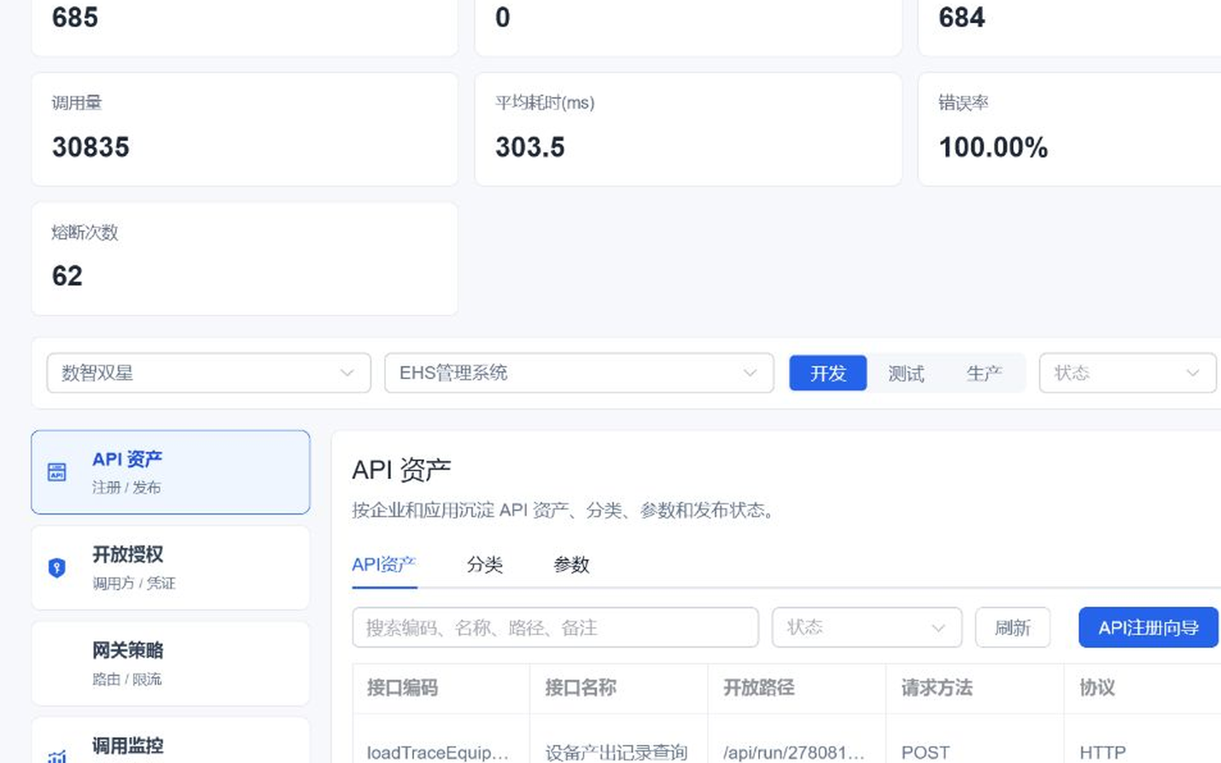Focus the 搜索编码、名称、路径、备注 search field
The width and height of the screenshot is (1221, 763).
coord(555,627)
